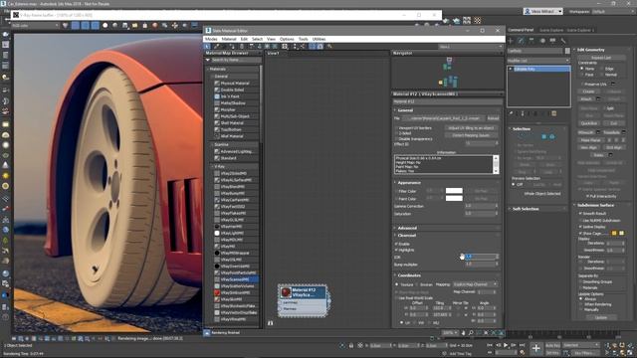Toggle Isoline Display checkbox
The image size is (637, 358).
(x=580, y=227)
